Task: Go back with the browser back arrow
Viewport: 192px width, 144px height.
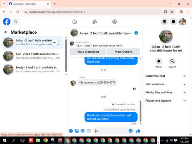Action: pyautogui.click(x=4, y=12)
